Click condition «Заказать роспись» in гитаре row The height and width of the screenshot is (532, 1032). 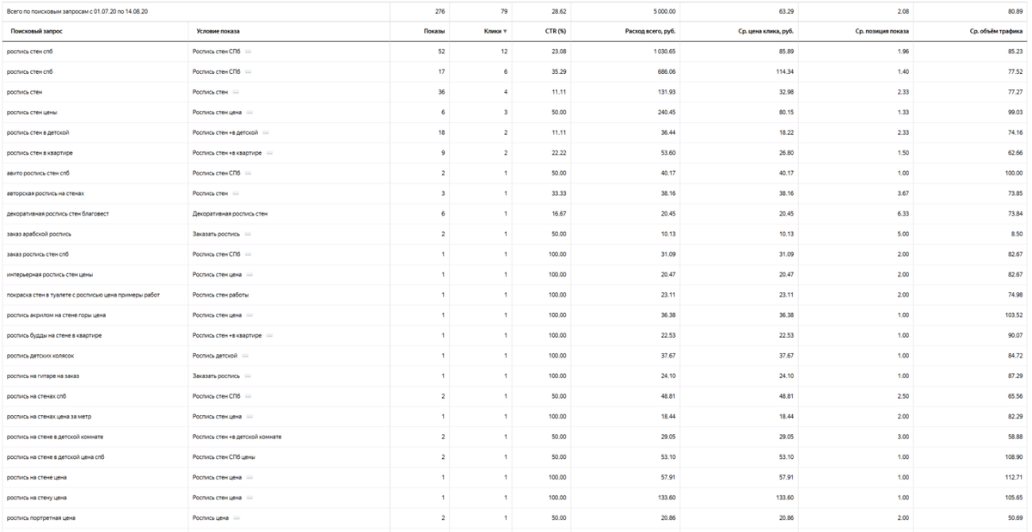pyautogui.click(x=216, y=376)
